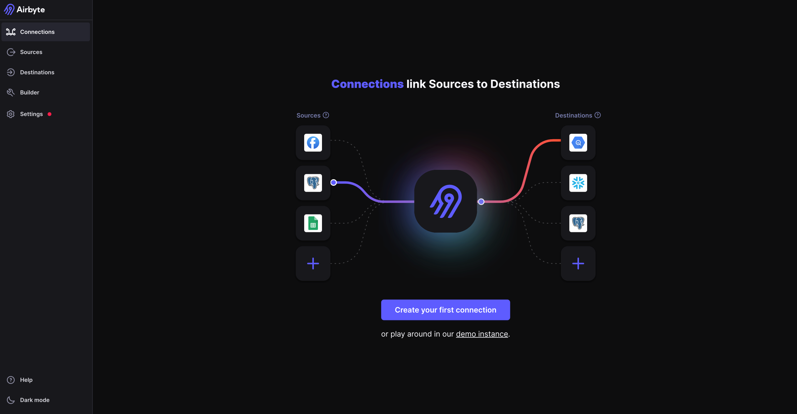Select the Builder menu item

pyautogui.click(x=30, y=92)
